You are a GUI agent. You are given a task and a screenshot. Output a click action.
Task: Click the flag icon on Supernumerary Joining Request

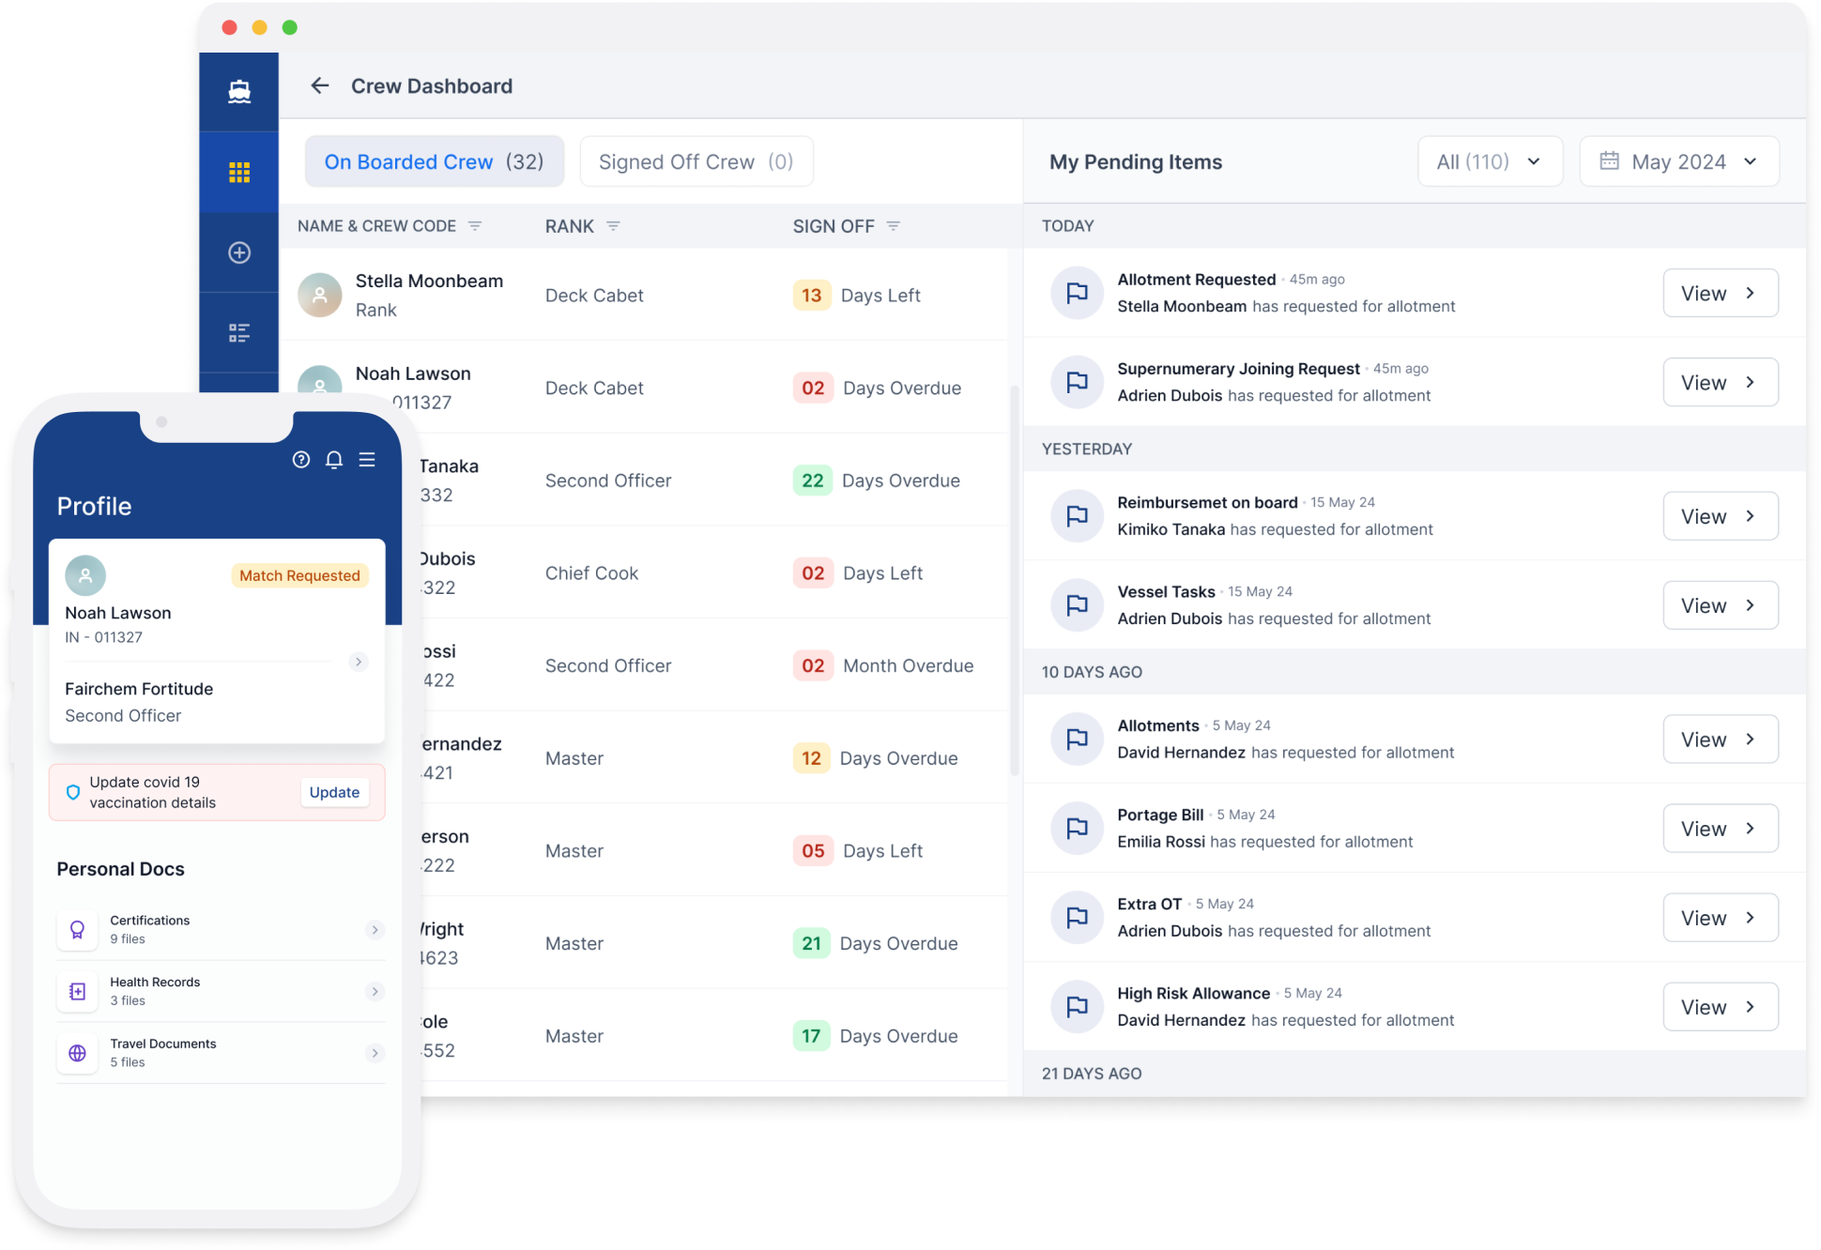coord(1078,382)
